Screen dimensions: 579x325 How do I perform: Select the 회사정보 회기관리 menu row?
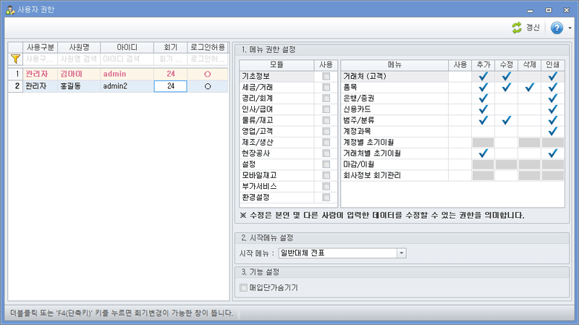pos(452,175)
